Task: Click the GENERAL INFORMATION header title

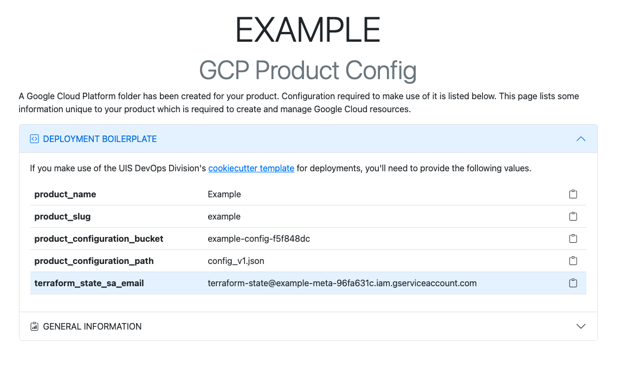Action: (x=92, y=326)
